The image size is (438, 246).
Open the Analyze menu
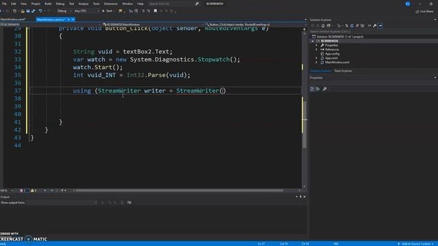83,4
